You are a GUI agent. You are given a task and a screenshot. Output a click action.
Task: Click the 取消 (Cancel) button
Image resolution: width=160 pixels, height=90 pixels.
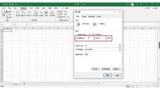click(x=117, y=75)
